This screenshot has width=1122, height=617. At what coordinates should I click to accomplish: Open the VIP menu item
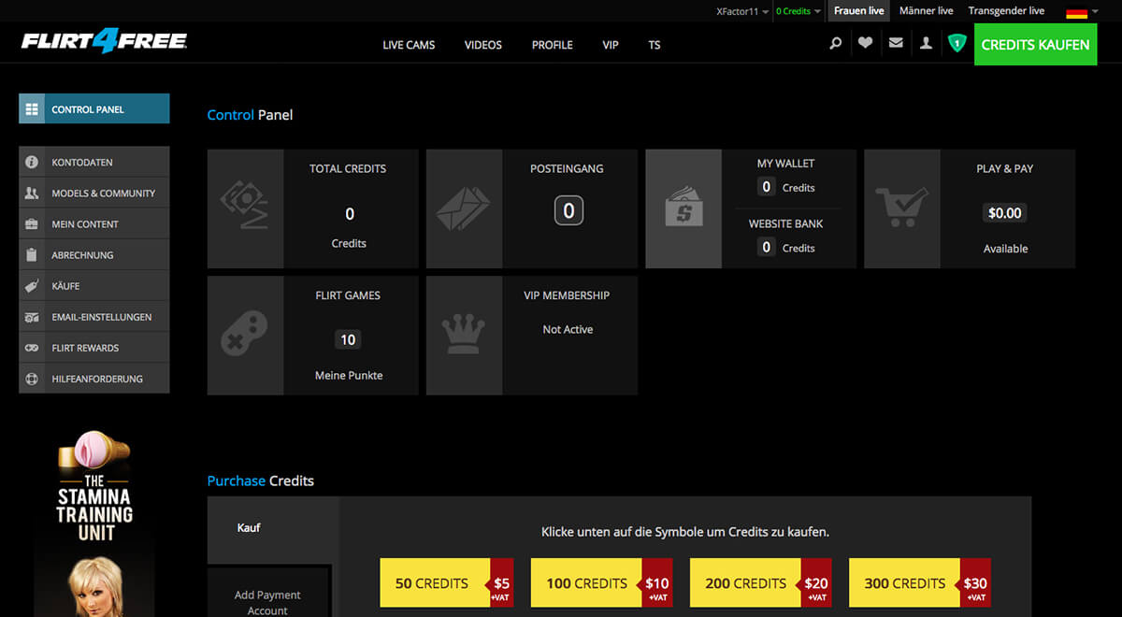click(611, 45)
